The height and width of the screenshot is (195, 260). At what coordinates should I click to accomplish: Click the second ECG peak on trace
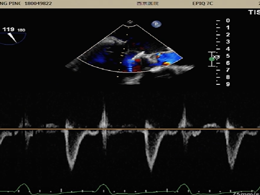pyautogui.click(x=103, y=185)
